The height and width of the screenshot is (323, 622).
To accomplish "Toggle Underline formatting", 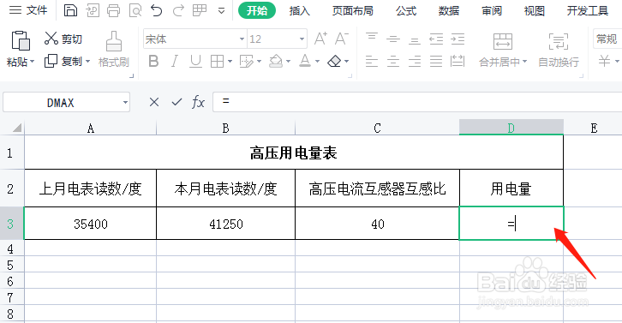I will pyautogui.click(x=195, y=62).
